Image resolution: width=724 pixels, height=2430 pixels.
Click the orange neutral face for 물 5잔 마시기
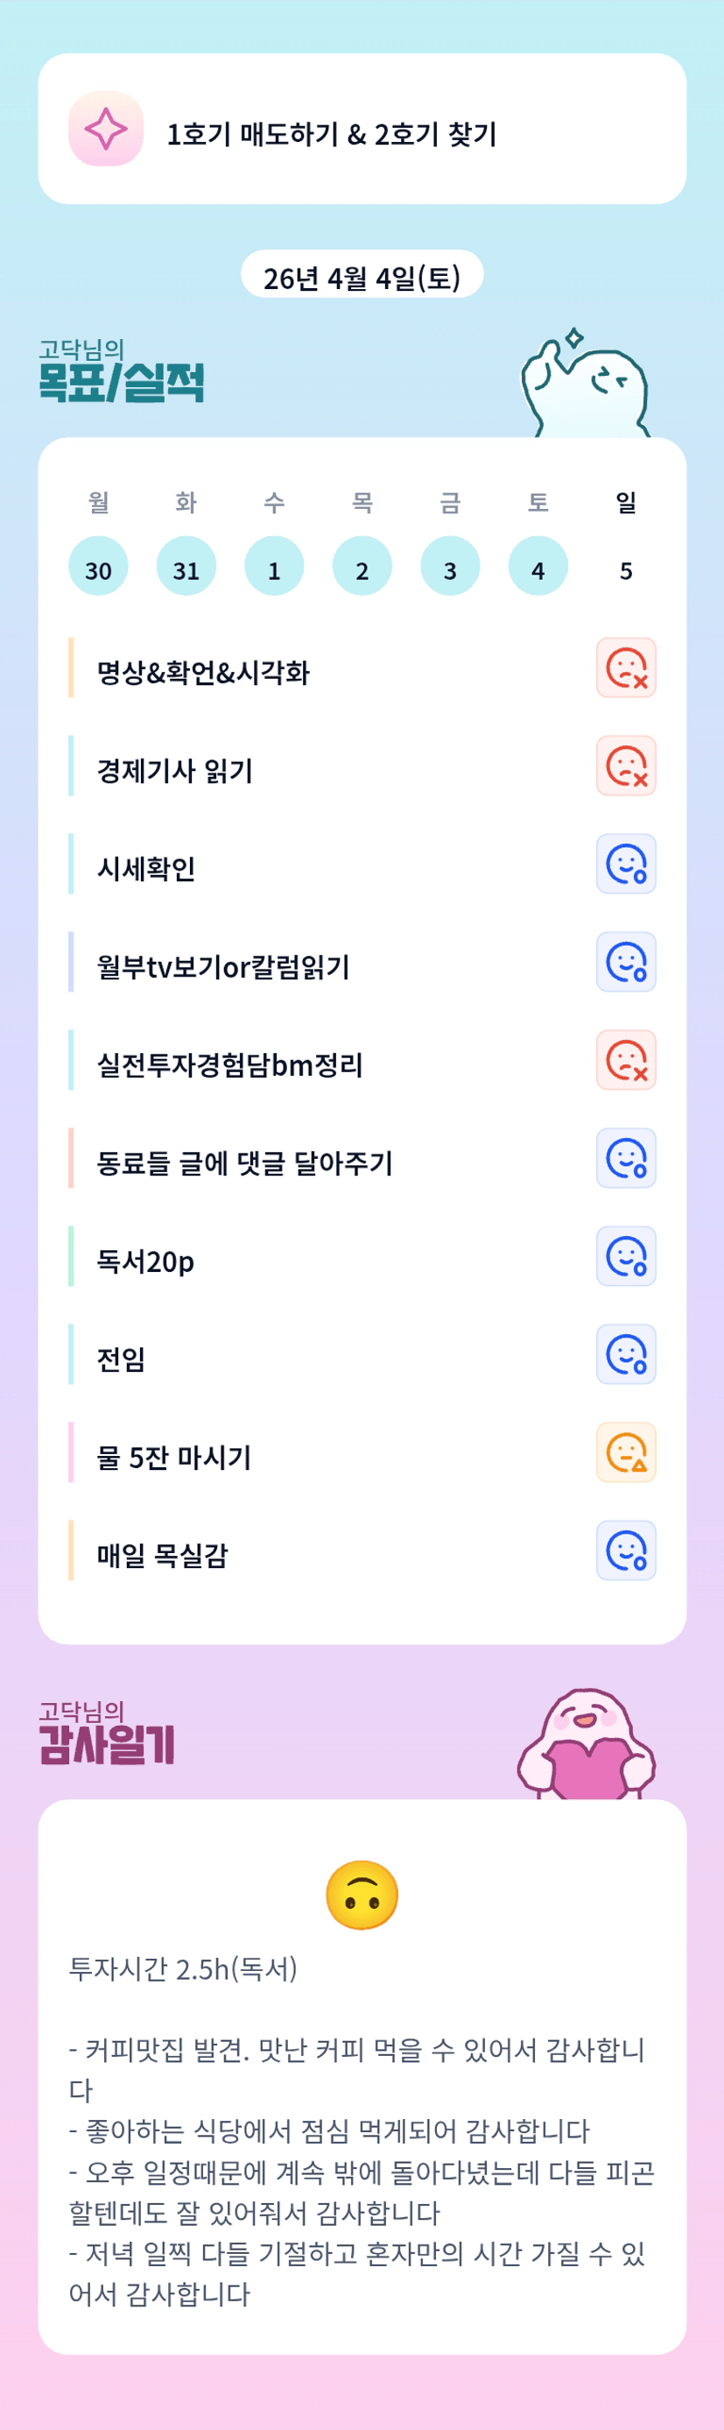coord(626,1452)
